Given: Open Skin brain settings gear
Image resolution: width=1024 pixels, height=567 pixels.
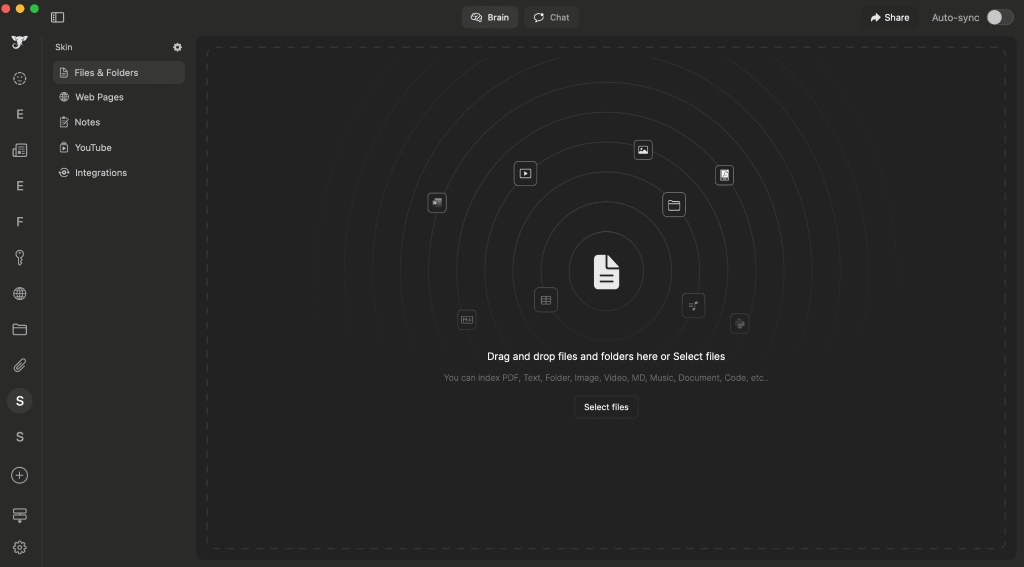Looking at the screenshot, I should coord(177,47).
